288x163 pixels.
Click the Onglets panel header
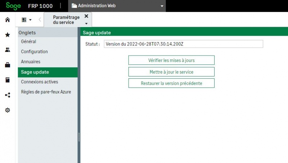click(48, 32)
